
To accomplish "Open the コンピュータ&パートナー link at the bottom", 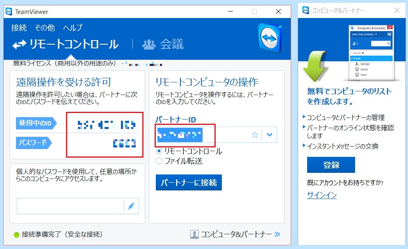I will [236, 234].
